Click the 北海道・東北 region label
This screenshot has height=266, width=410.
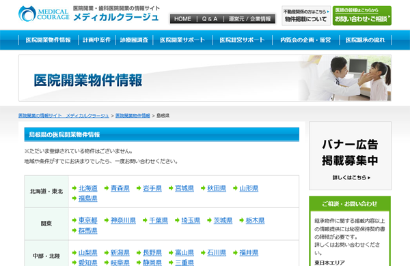pyautogui.click(x=46, y=192)
